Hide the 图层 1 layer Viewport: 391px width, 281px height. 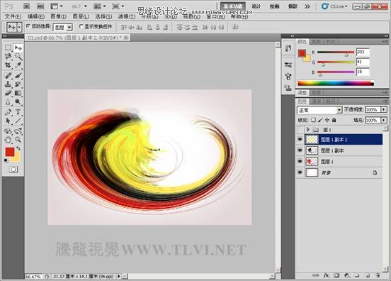coord(300,161)
